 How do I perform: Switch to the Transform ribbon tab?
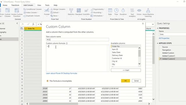pos(15,5)
